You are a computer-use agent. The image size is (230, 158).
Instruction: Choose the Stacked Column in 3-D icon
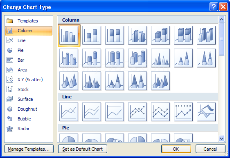tap(160, 35)
